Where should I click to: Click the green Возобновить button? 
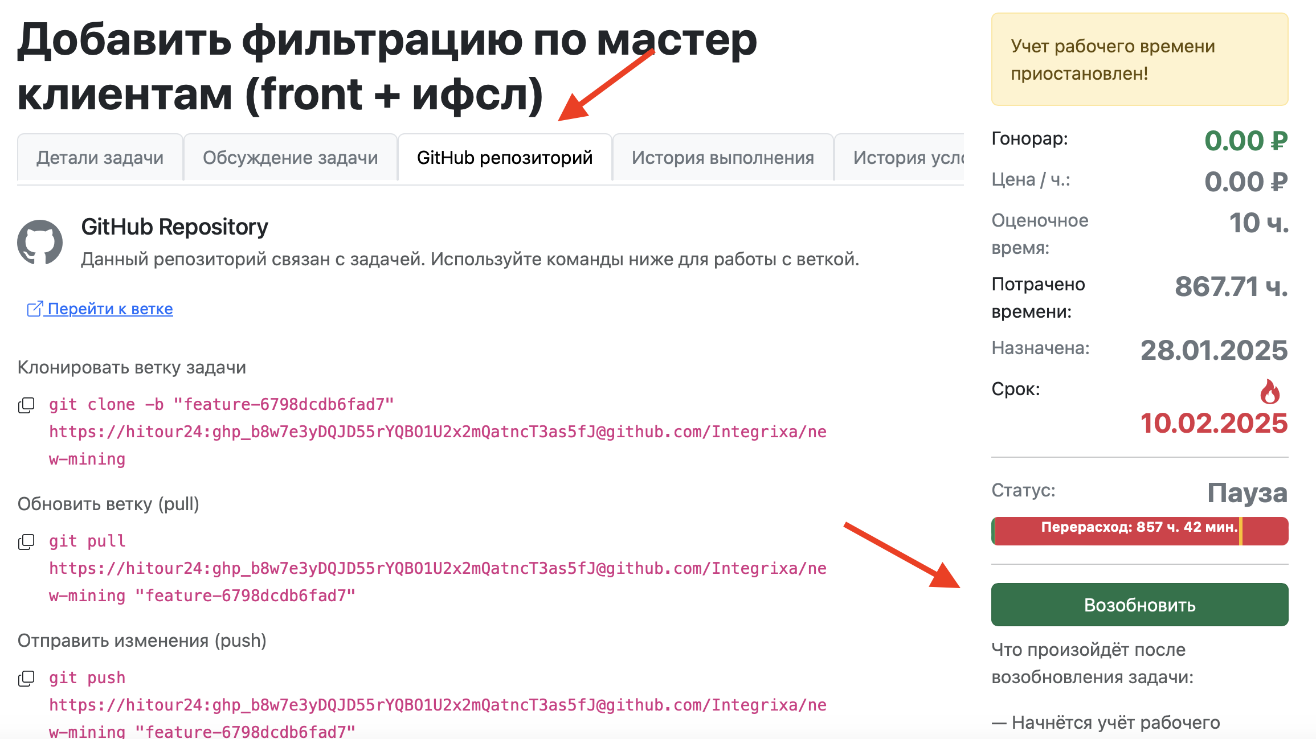tap(1139, 605)
